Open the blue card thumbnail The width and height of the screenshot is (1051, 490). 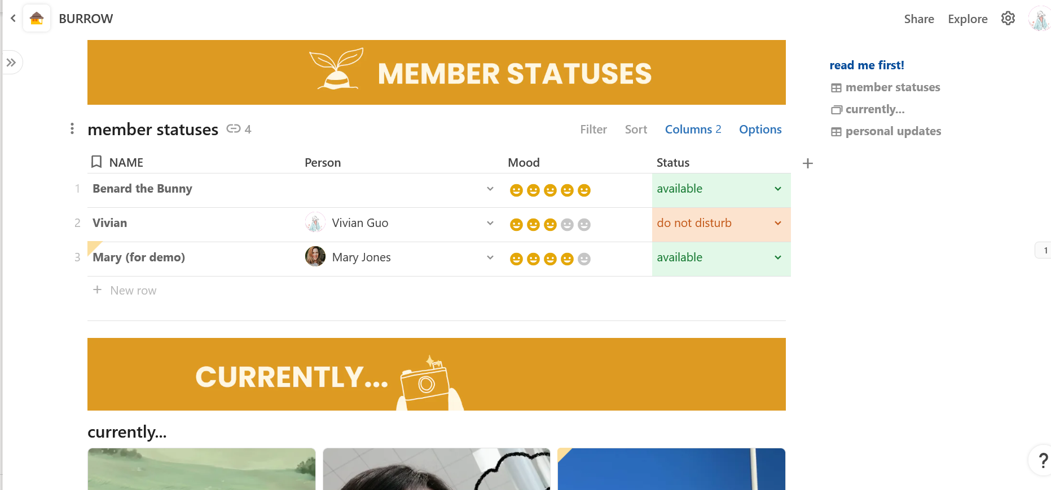[x=671, y=469]
